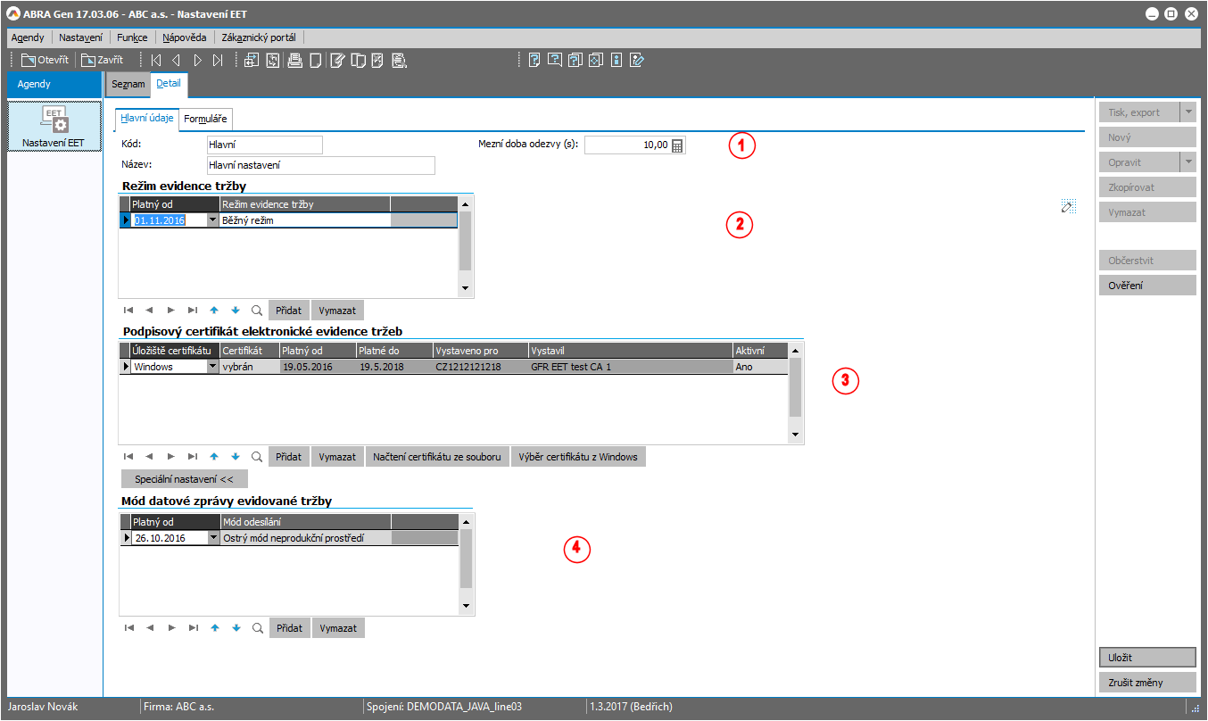Move row down in Mód datové zprávy list
Image resolution: width=1208 pixels, height=721 pixels.
(x=236, y=628)
